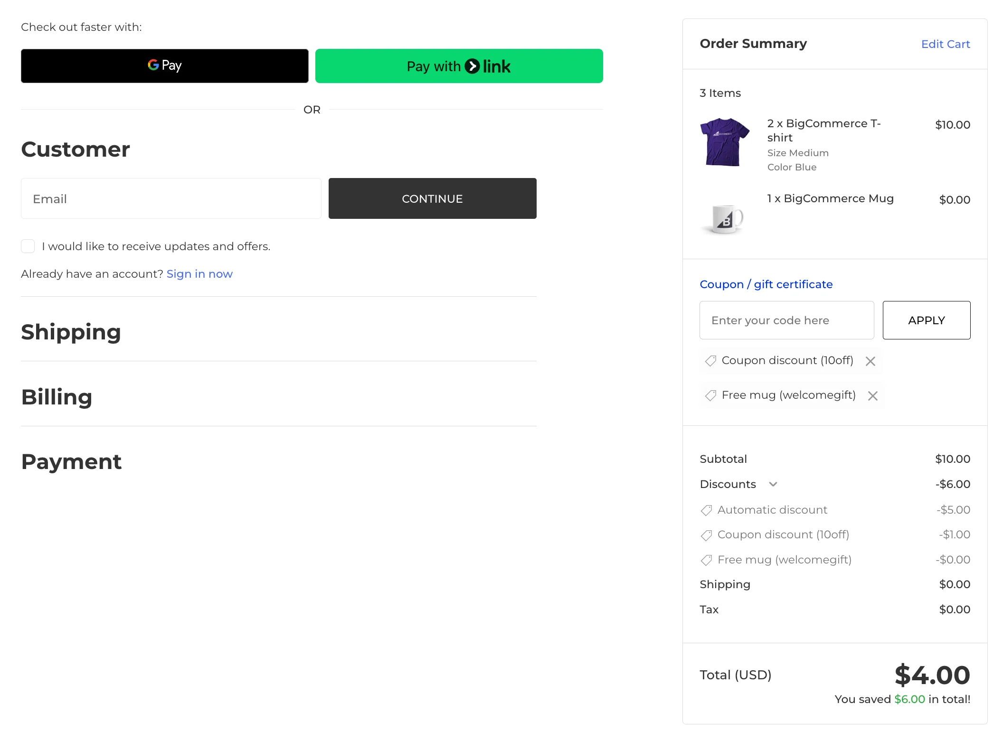Viewport: 1003px width, 732px height.
Task: Click the tag icon beside Automatic discount
Action: (707, 510)
